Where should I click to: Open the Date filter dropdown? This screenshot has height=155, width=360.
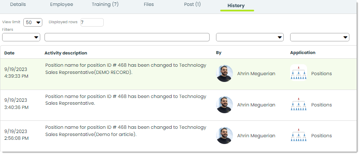click(21, 37)
